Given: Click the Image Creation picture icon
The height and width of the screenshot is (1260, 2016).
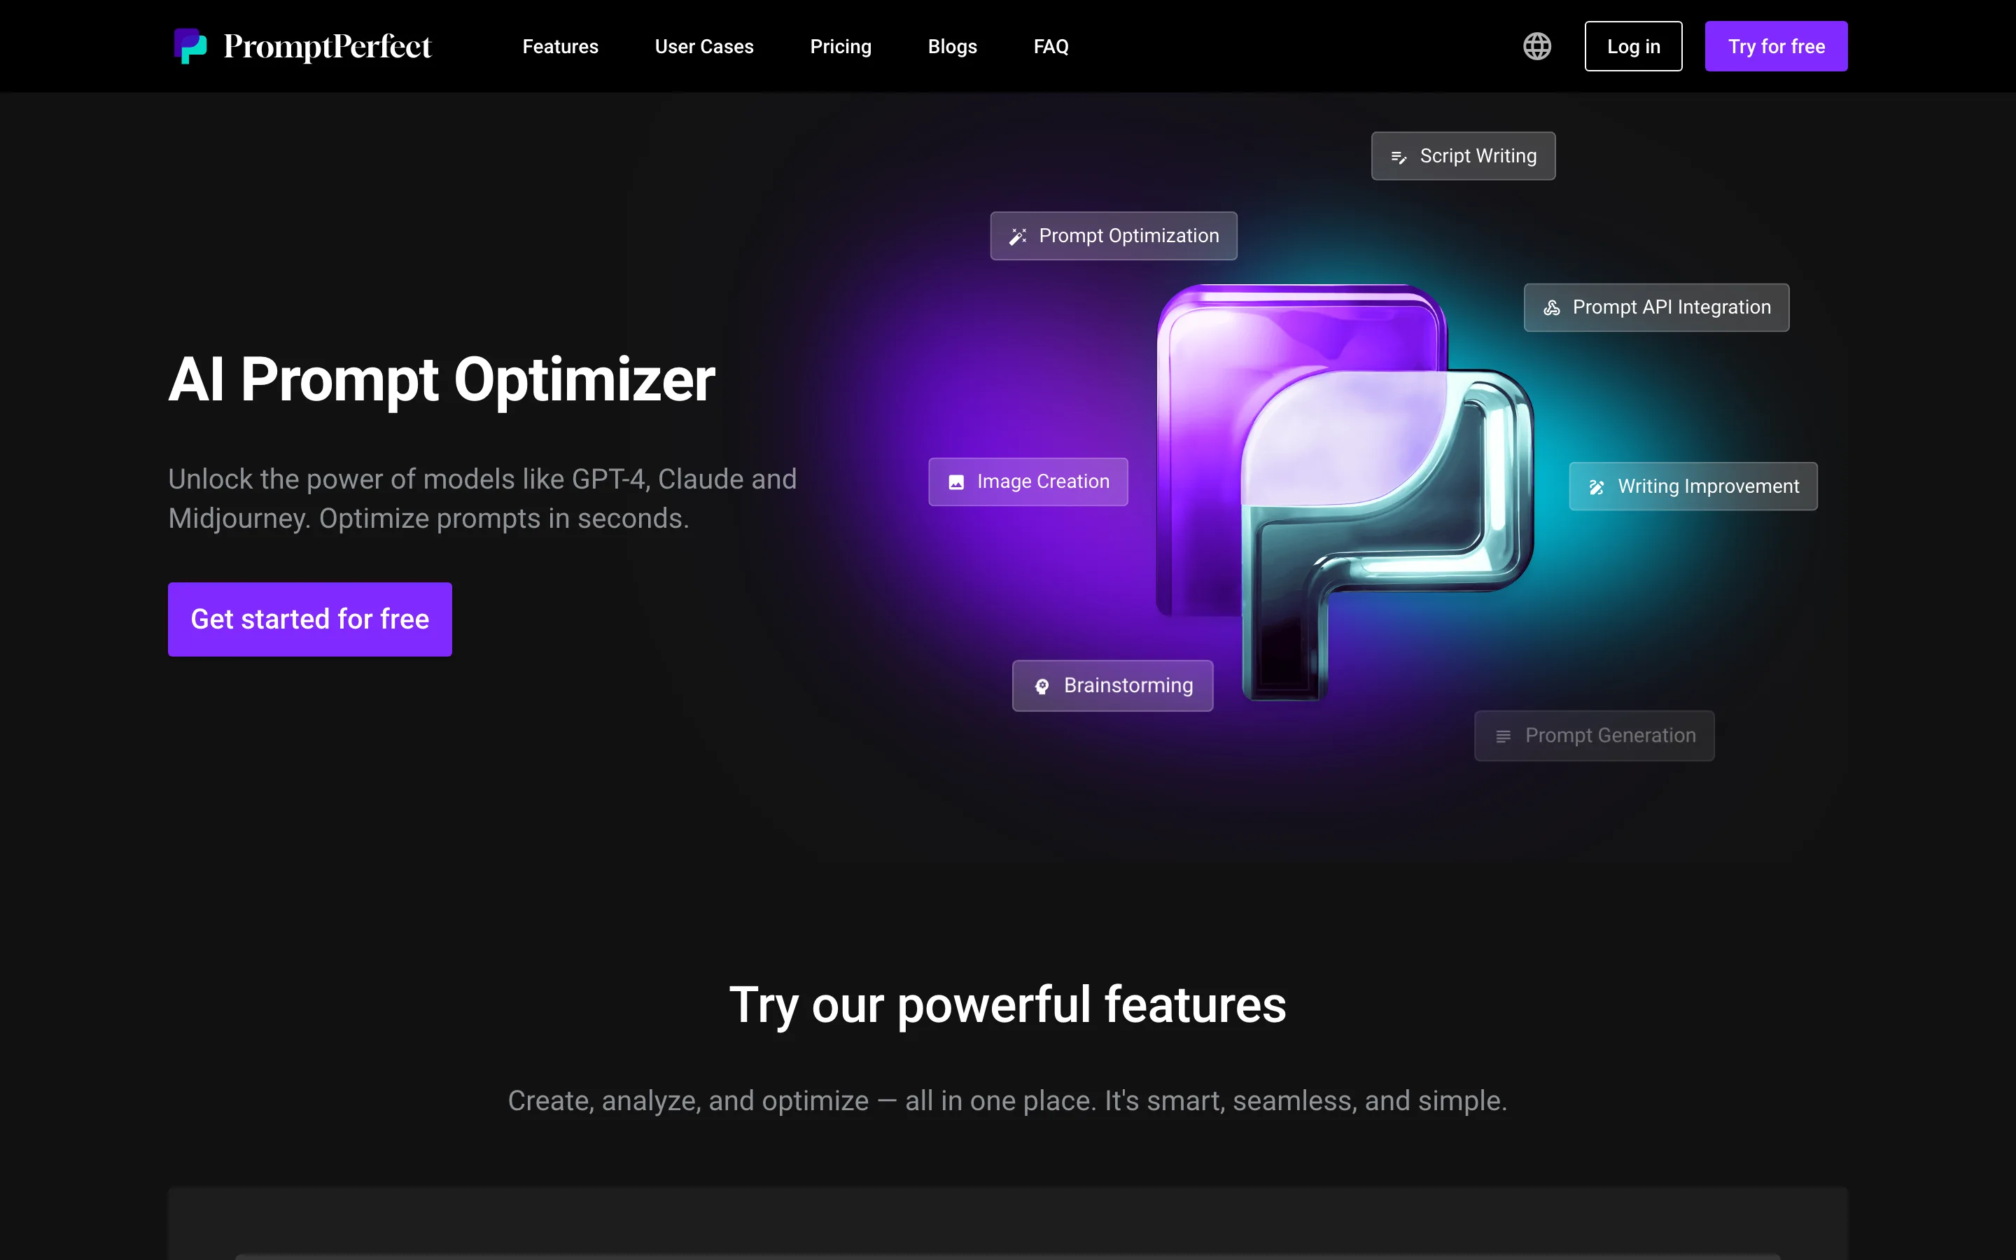Looking at the screenshot, I should [956, 482].
